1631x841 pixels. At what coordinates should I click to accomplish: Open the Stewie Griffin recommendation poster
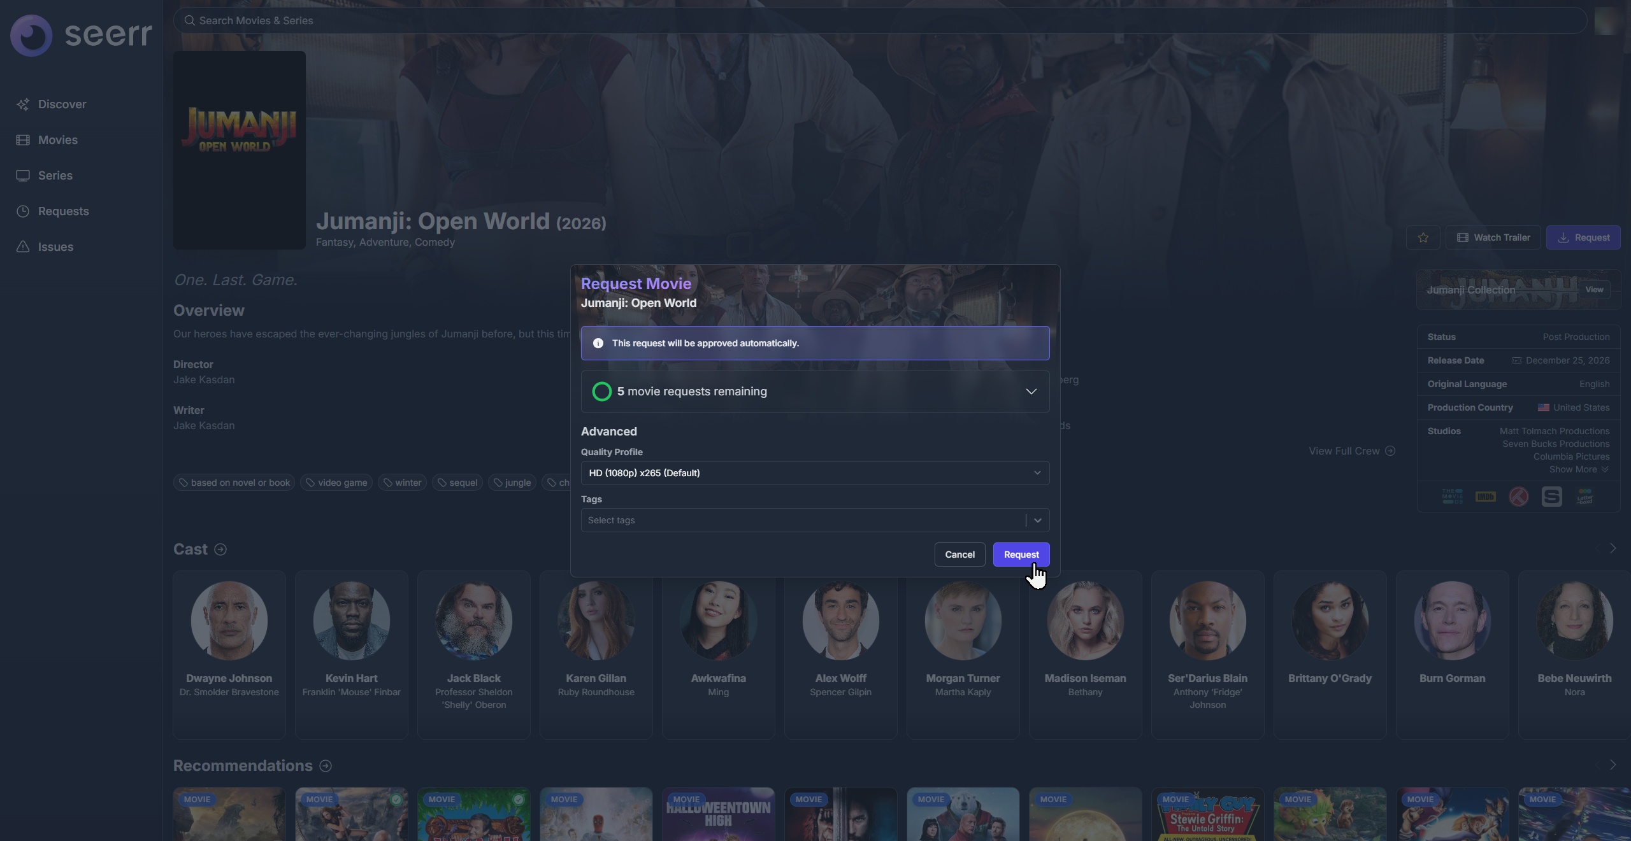pos(1208,814)
